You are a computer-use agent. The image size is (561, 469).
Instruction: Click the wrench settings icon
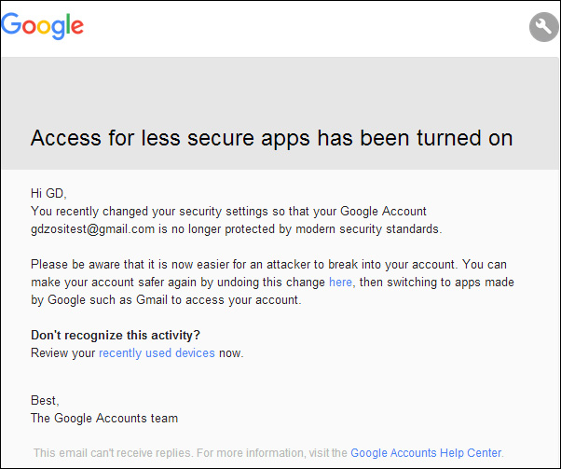[x=543, y=27]
